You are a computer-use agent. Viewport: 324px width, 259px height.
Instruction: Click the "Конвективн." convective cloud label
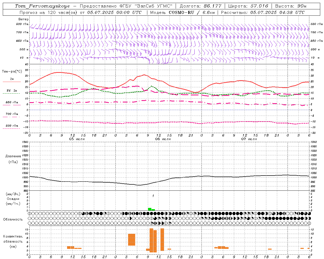click(13, 236)
